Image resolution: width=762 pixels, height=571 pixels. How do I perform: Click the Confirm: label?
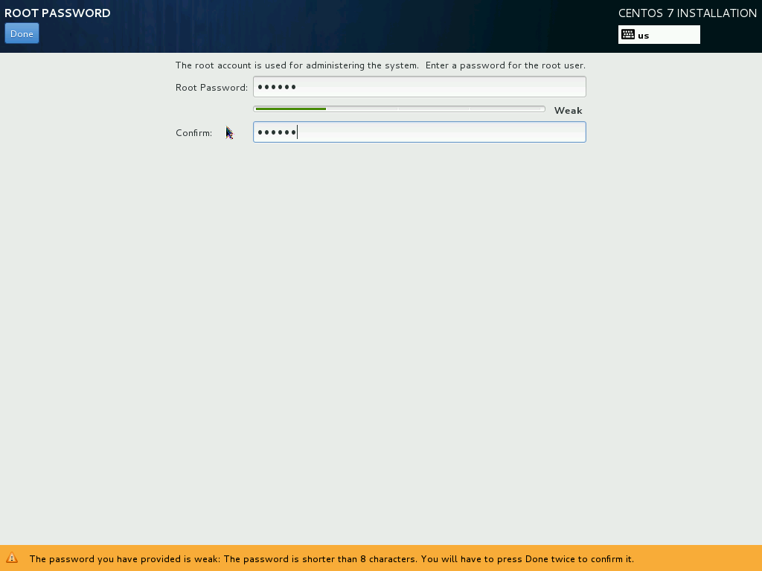click(x=194, y=133)
